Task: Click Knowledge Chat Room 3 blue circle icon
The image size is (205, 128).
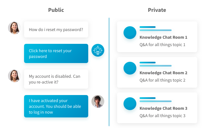Action: 130,104
